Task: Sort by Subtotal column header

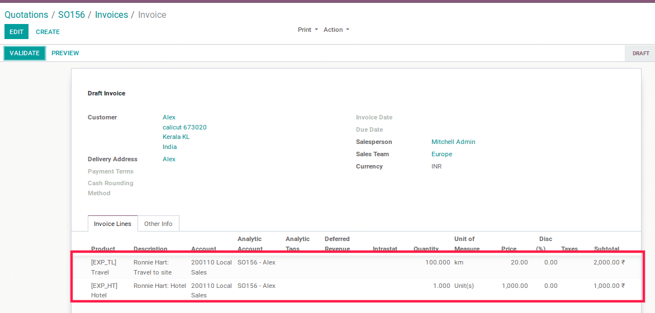Action: [606, 249]
